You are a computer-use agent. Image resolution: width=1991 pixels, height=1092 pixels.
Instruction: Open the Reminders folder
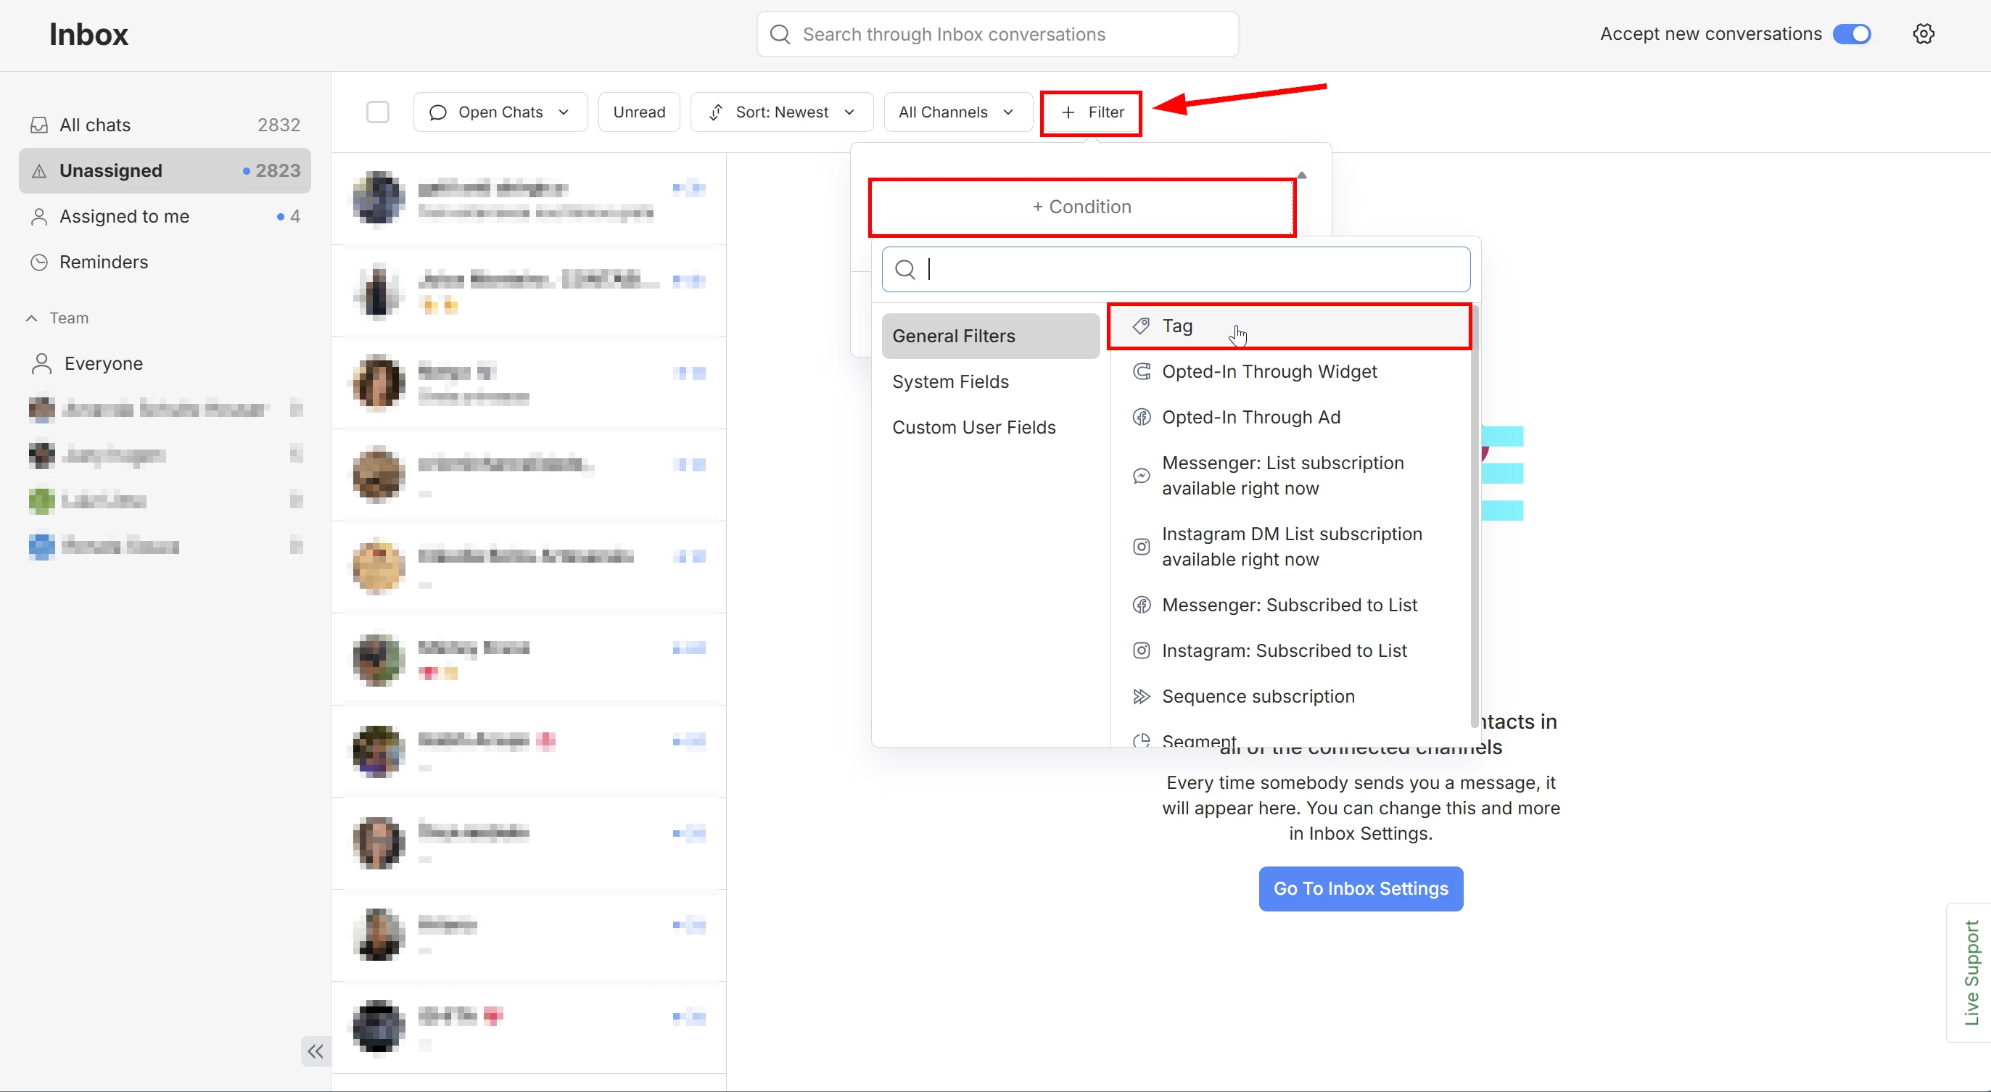104,262
